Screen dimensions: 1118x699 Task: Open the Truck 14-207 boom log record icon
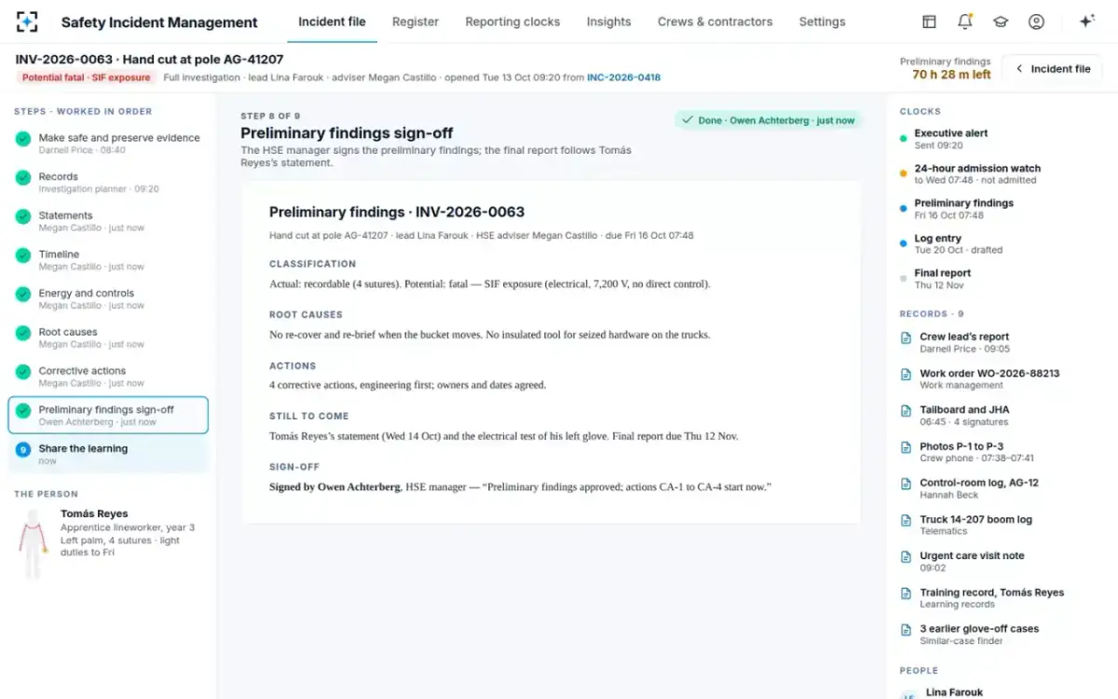click(x=906, y=520)
